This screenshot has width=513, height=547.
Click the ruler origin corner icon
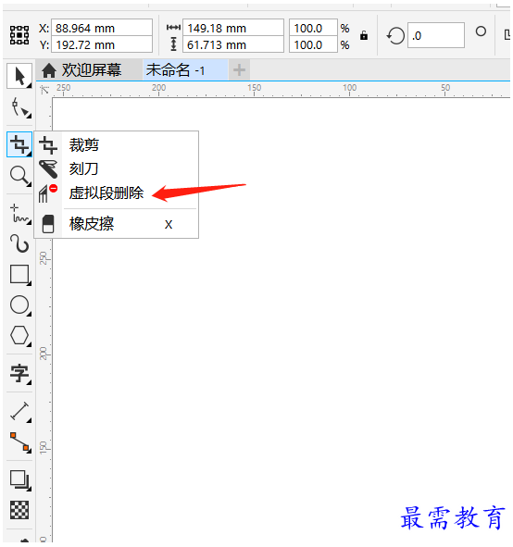[44, 90]
